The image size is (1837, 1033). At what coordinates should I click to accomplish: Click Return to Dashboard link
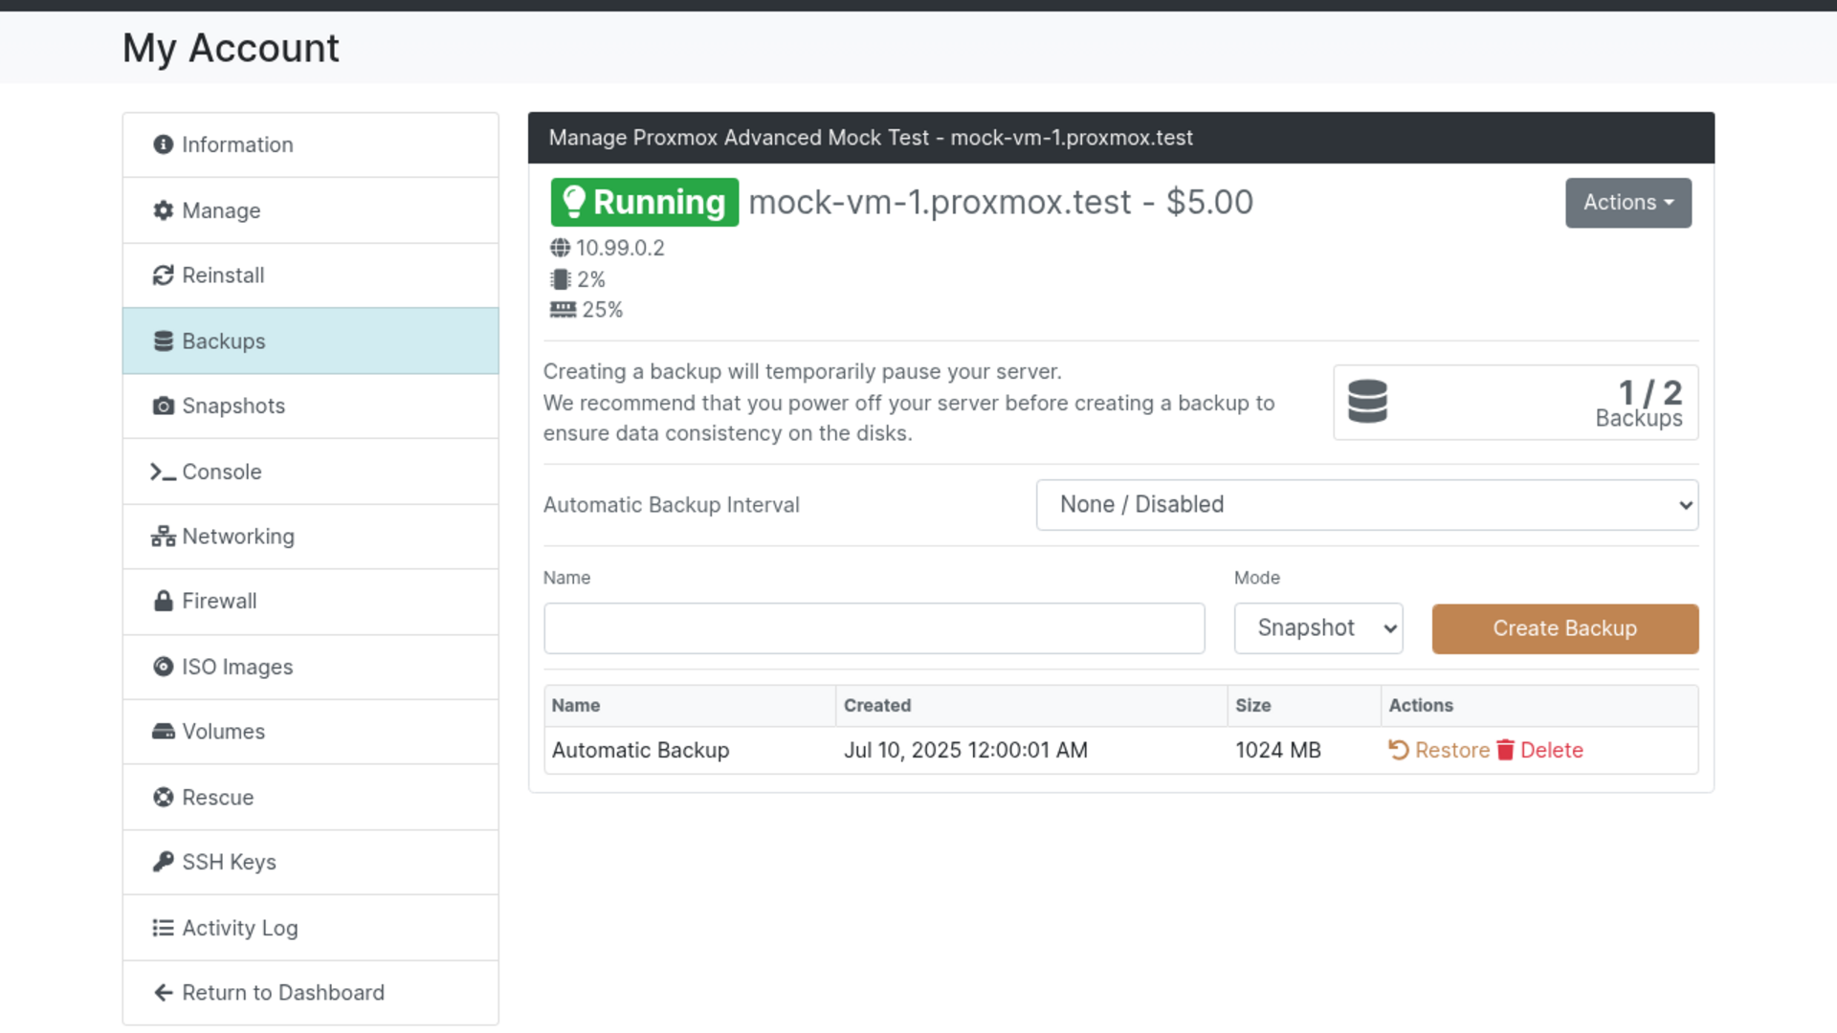(310, 993)
